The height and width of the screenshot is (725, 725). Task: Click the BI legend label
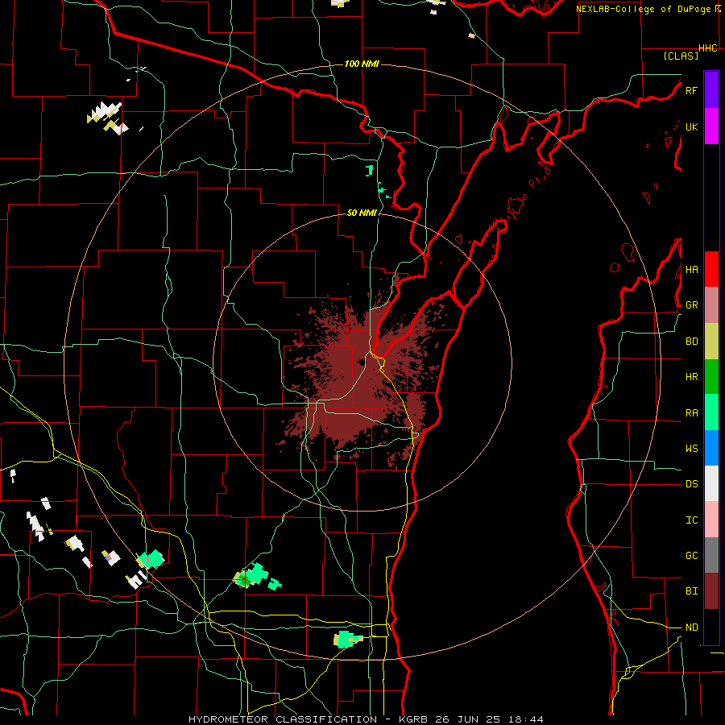(691, 591)
